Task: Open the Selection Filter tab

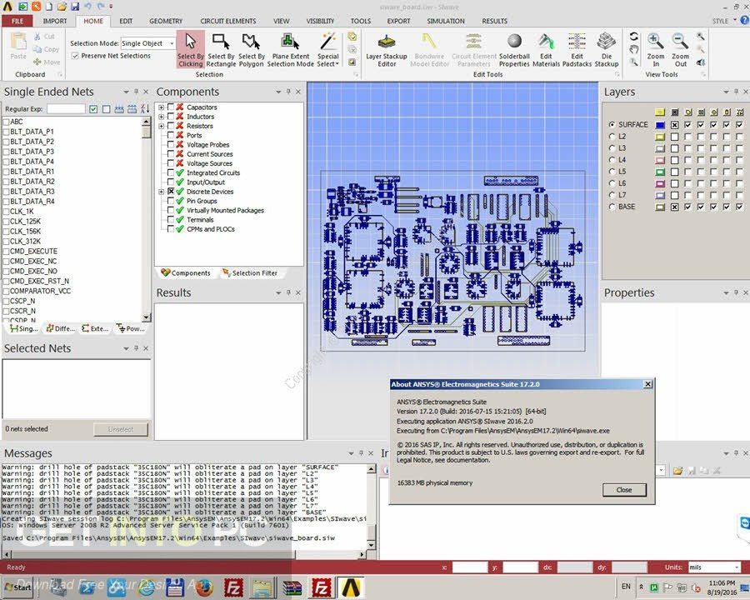Action: pyautogui.click(x=250, y=273)
